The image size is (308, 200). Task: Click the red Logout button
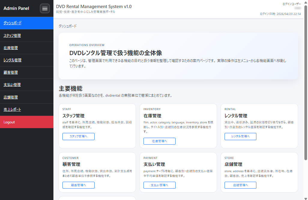click(x=27, y=122)
